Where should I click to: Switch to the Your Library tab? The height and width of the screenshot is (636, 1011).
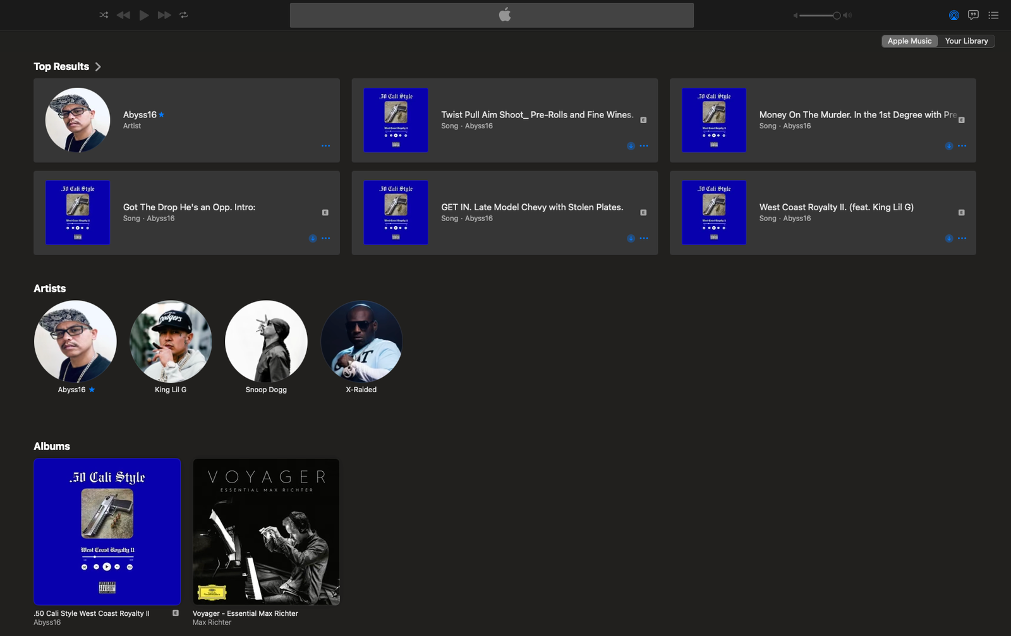(966, 41)
